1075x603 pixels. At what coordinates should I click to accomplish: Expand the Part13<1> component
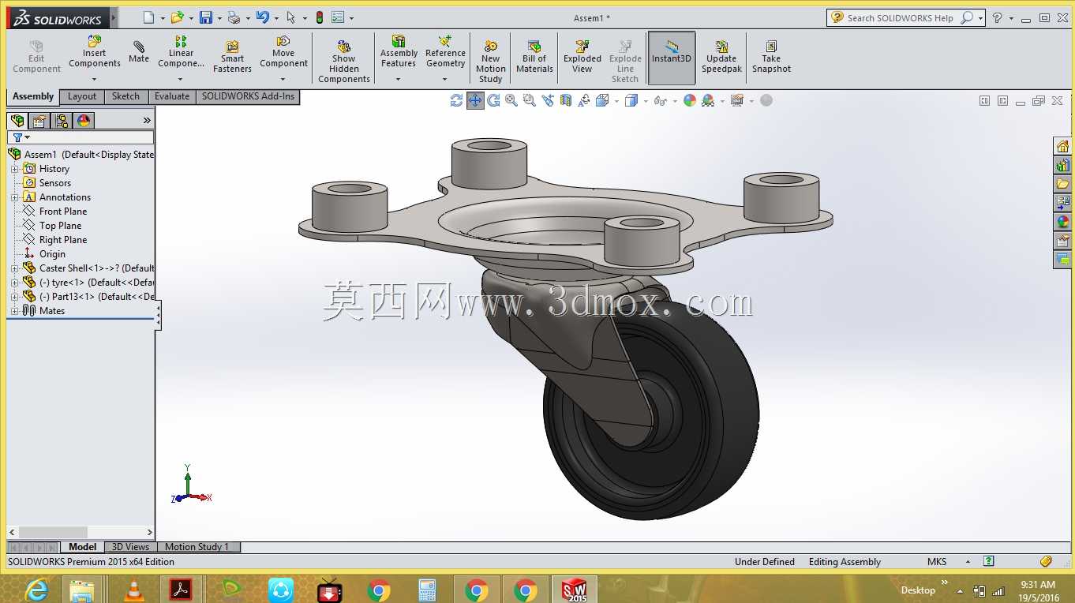[x=14, y=297]
